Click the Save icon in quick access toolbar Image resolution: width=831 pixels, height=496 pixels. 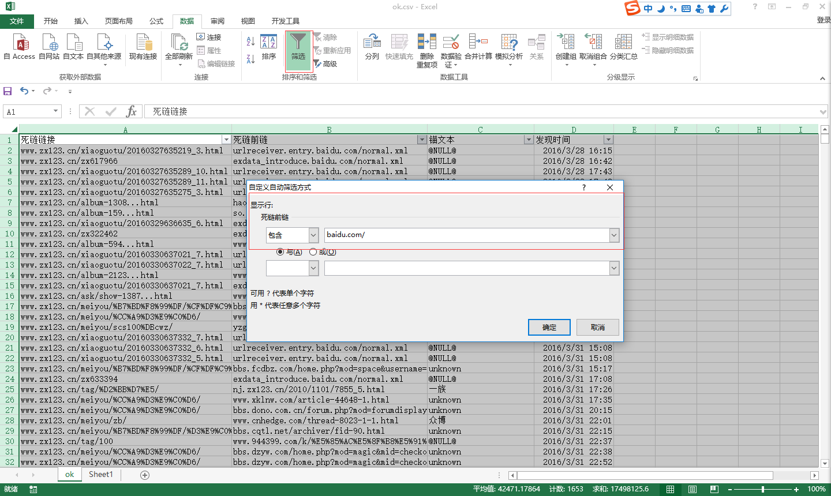point(8,91)
